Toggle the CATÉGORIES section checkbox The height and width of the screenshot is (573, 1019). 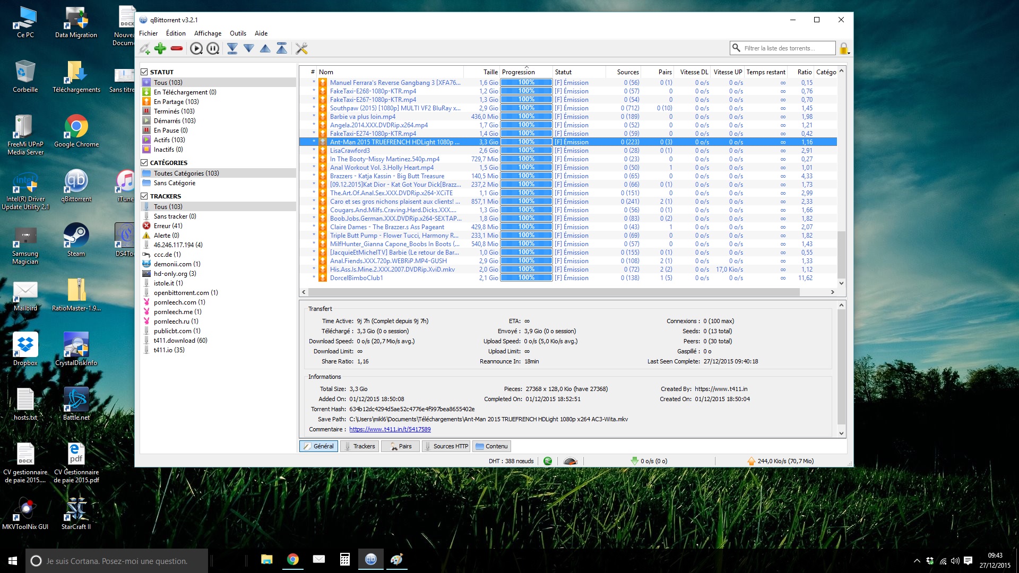tap(144, 162)
